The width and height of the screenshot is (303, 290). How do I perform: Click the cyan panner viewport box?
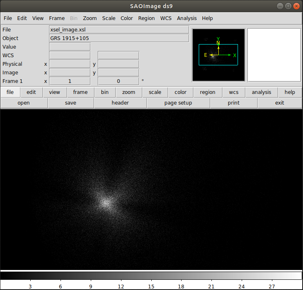[x=218, y=55]
